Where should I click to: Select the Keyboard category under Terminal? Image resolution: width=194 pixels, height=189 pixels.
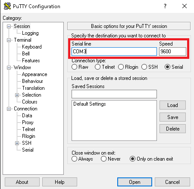pyautogui.click(x=32, y=47)
